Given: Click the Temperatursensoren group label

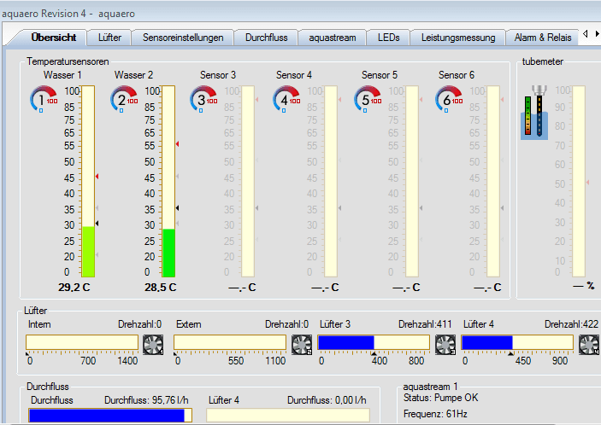Looking at the screenshot, I should (68, 61).
